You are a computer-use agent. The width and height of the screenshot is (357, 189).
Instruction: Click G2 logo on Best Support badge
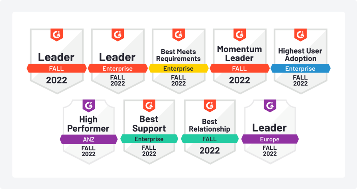click(x=149, y=106)
